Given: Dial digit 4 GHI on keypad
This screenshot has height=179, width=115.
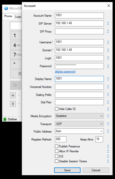Looking at the screenshot, I should point(16,45).
